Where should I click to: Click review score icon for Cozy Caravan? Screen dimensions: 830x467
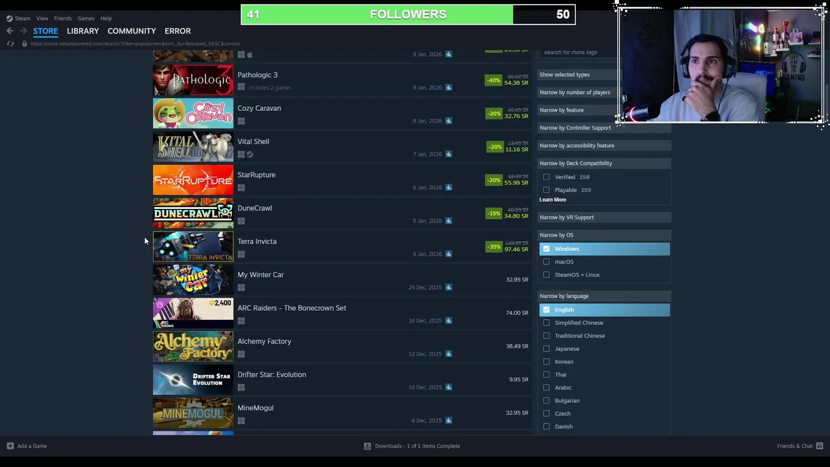[449, 121]
